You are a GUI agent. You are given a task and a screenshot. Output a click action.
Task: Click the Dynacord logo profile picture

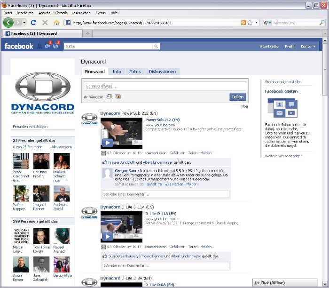[43, 93]
